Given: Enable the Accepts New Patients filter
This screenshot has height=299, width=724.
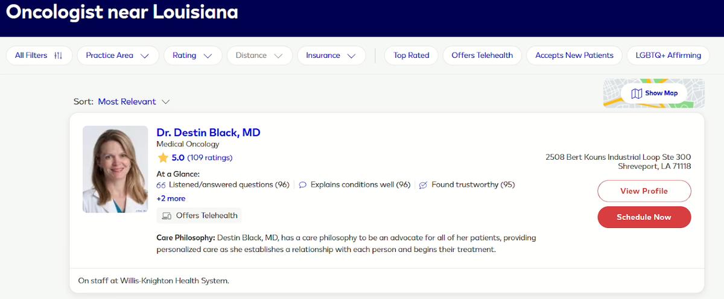Looking at the screenshot, I should pyautogui.click(x=574, y=55).
